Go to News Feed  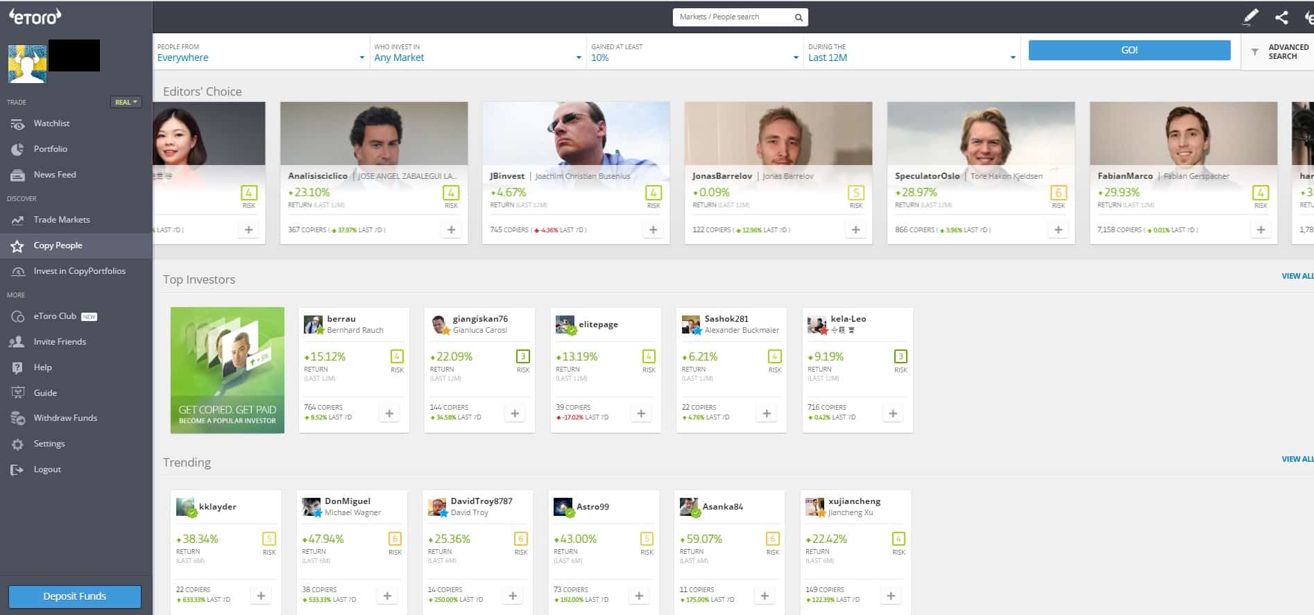(x=54, y=175)
